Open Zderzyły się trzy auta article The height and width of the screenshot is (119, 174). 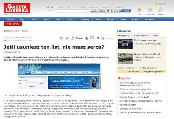point(130,109)
